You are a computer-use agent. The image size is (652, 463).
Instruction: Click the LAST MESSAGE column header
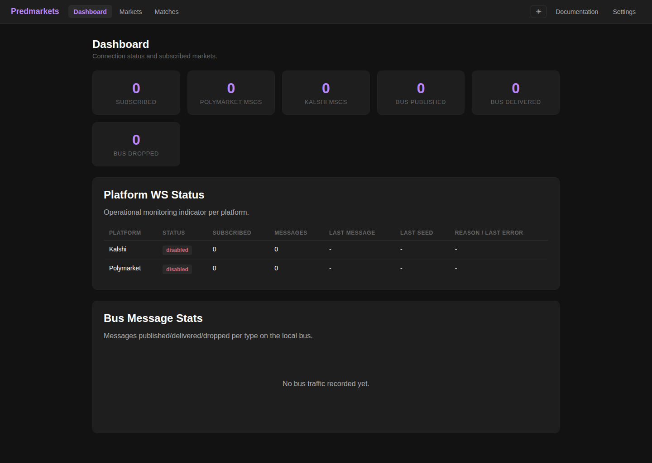[x=352, y=232]
